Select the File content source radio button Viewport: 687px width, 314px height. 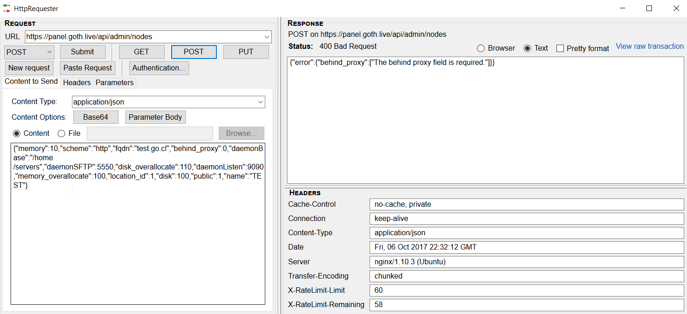(x=61, y=133)
